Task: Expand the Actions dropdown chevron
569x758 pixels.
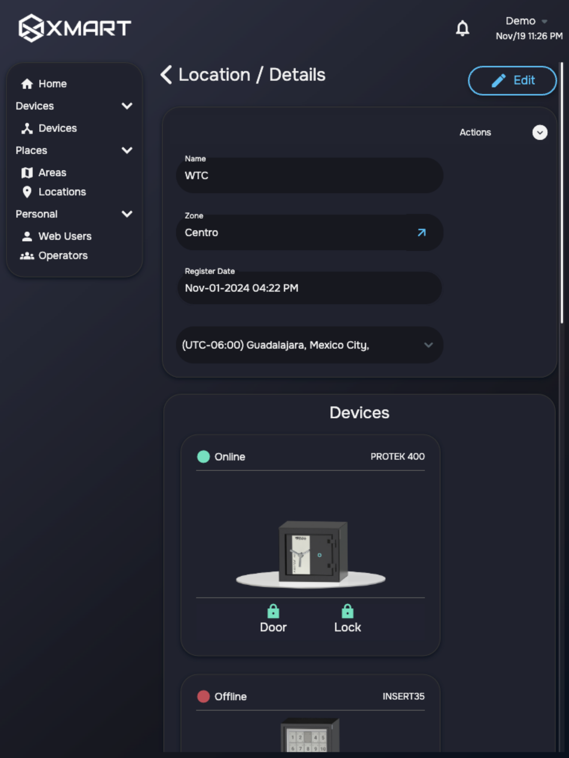Action: (x=540, y=132)
